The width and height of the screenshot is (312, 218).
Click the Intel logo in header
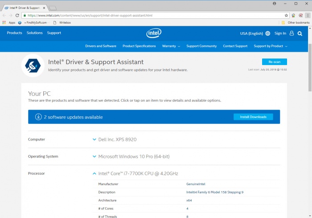click(154, 33)
